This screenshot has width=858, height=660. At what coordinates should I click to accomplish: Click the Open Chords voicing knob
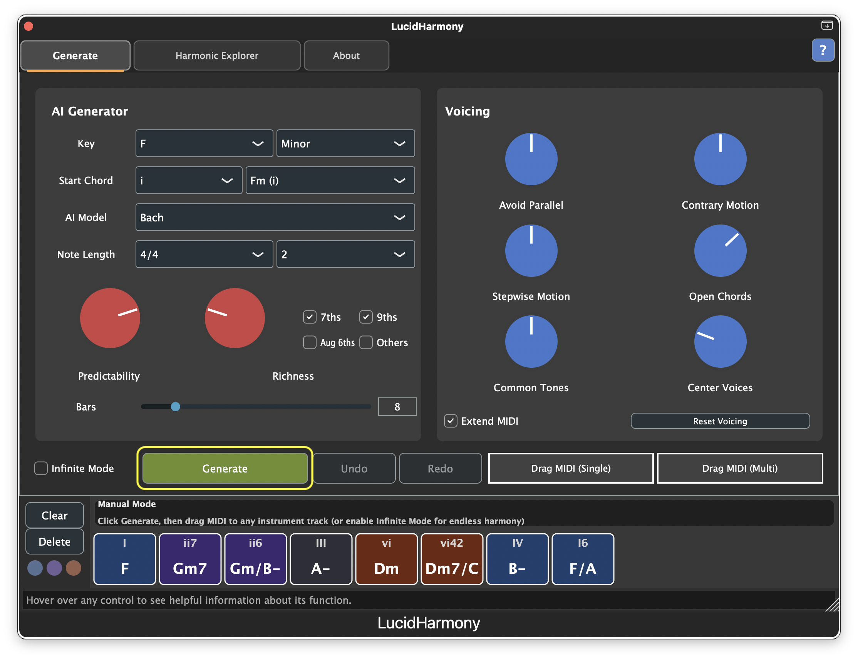[x=720, y=250]
